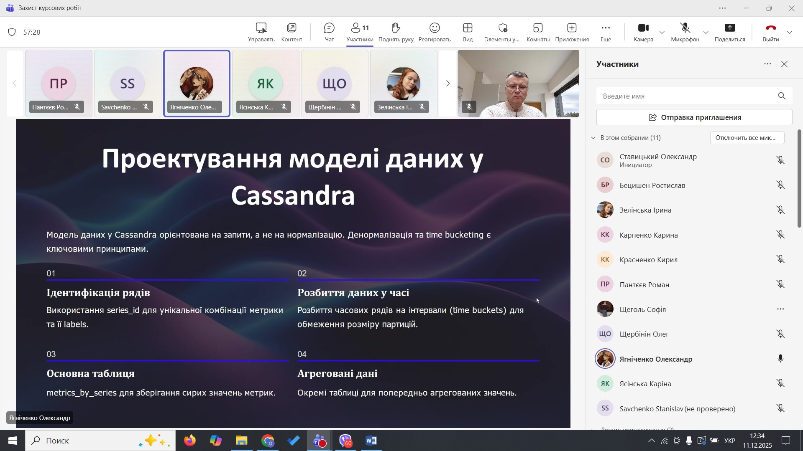
Task: Mute Ягніченко Олександр's active microphone
Action: (x=780, y=359)
